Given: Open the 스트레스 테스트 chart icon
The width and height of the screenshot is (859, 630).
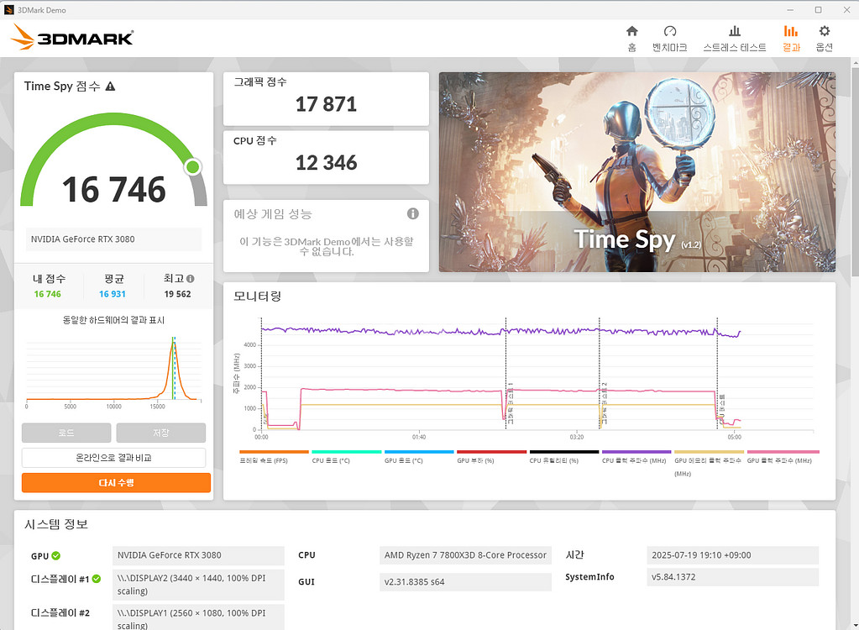Looking at the screenshot, I should [733, 34].
